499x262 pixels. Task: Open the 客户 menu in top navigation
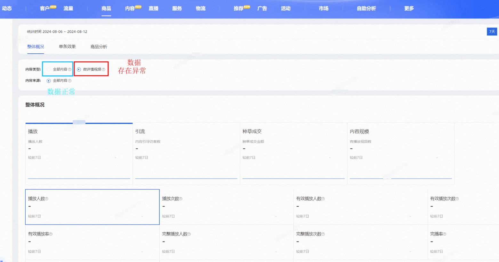pyautogui.click(x=45, y=8)
